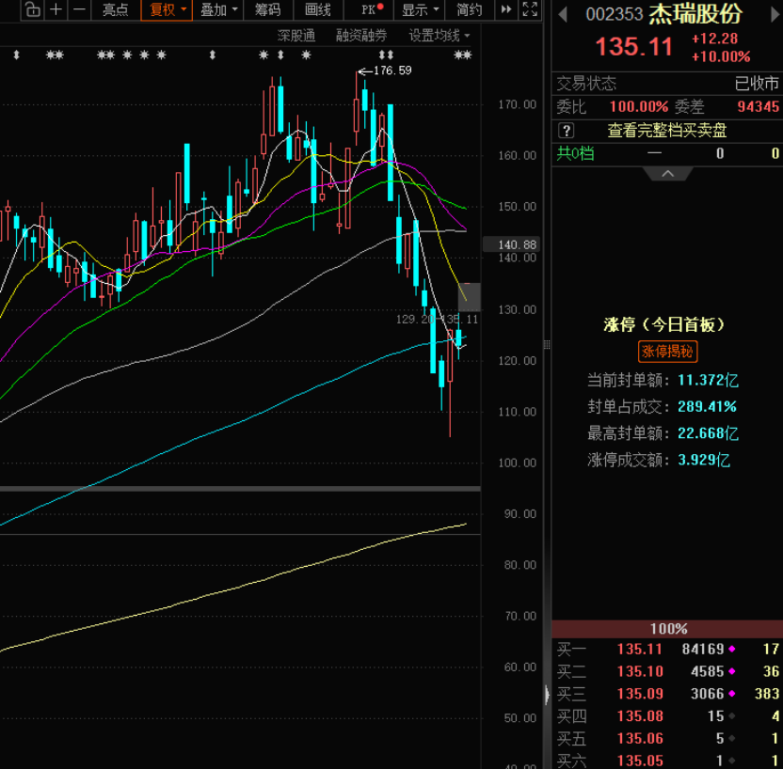Image resolution: width=783 pixels, height=769 pixels.
Task: Click the 共0档 label
Action: 575,153
